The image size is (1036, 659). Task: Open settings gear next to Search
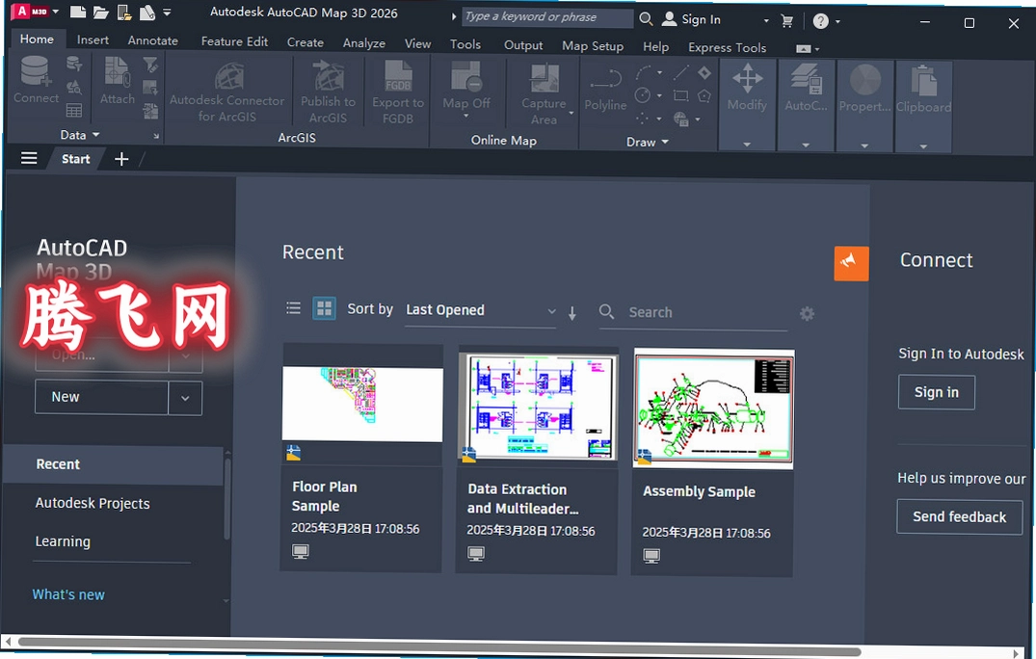[807, 314]
